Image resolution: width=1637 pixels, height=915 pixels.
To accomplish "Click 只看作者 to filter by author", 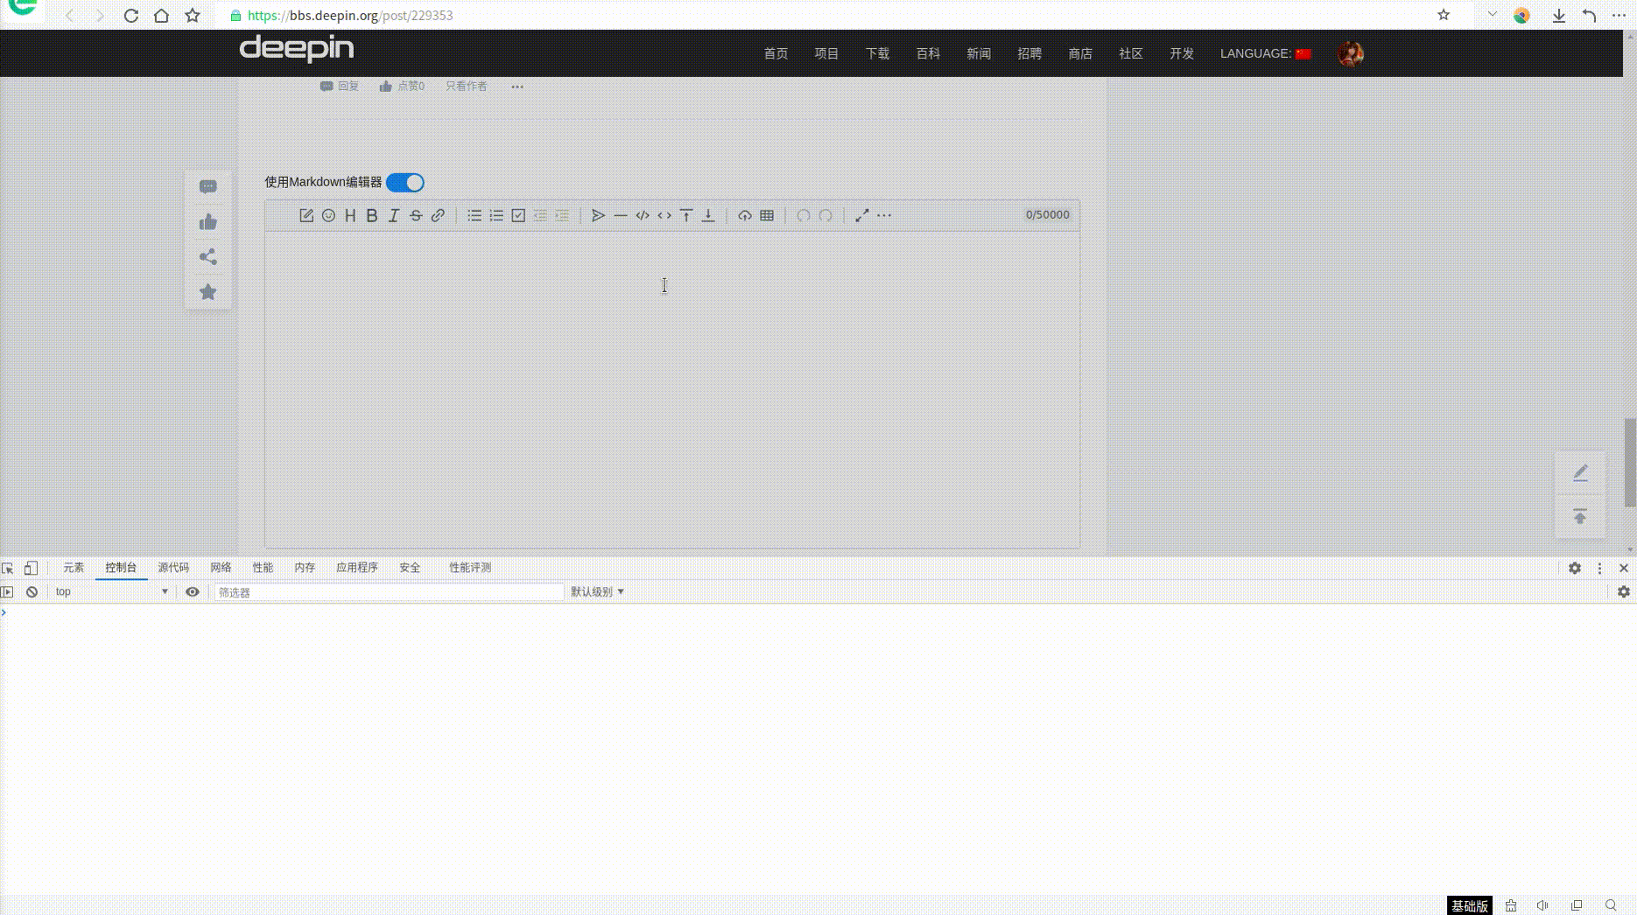I will [466, 86].
